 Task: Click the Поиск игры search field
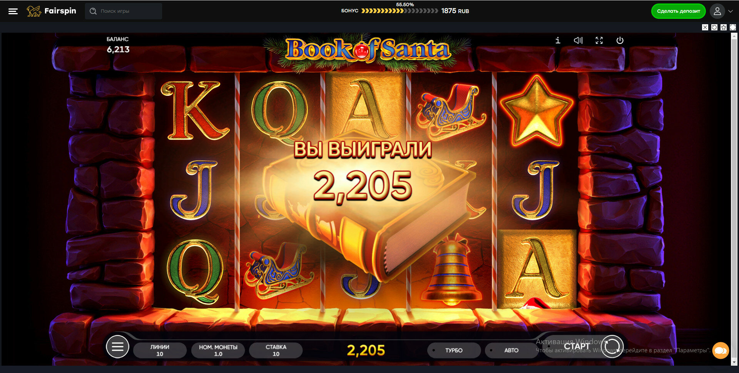tap(124, 11)
